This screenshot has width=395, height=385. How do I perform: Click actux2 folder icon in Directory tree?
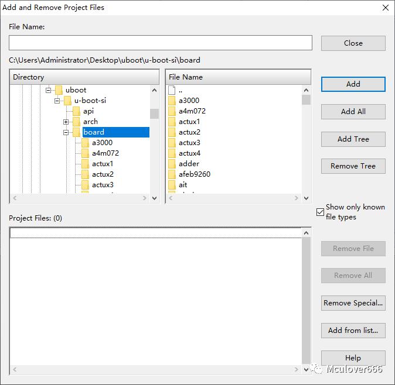pyautogui.click(x=85, y=174)
